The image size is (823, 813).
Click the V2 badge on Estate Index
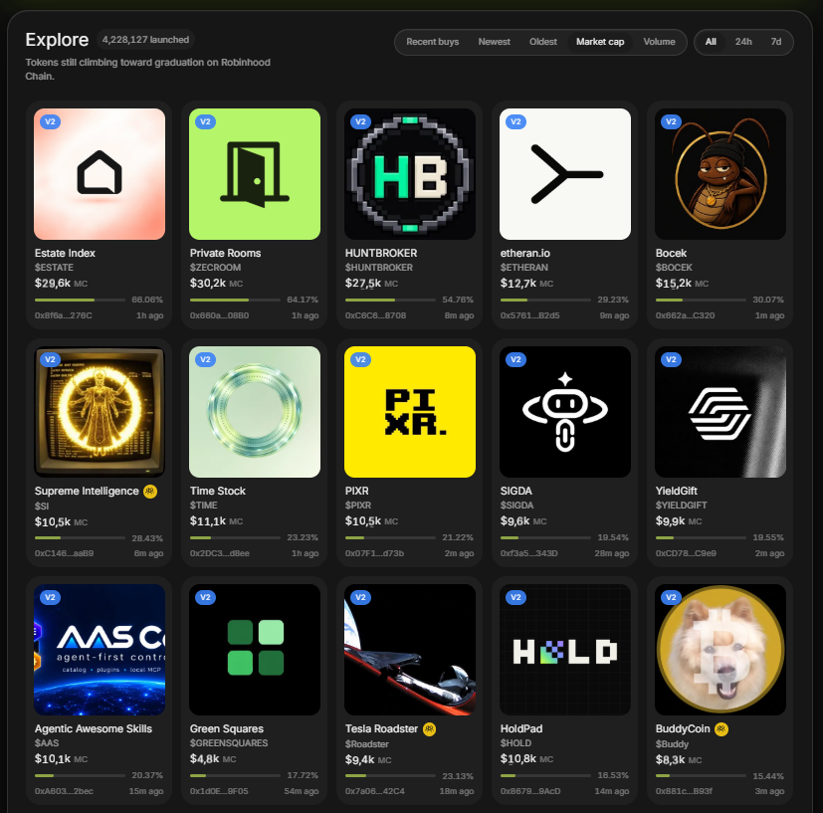[x=51, y=121]
